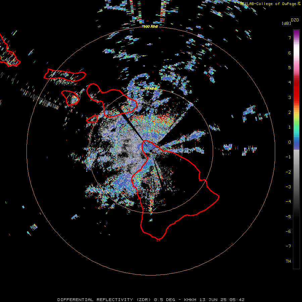Click the color scale label -4

tap(288, 202)
